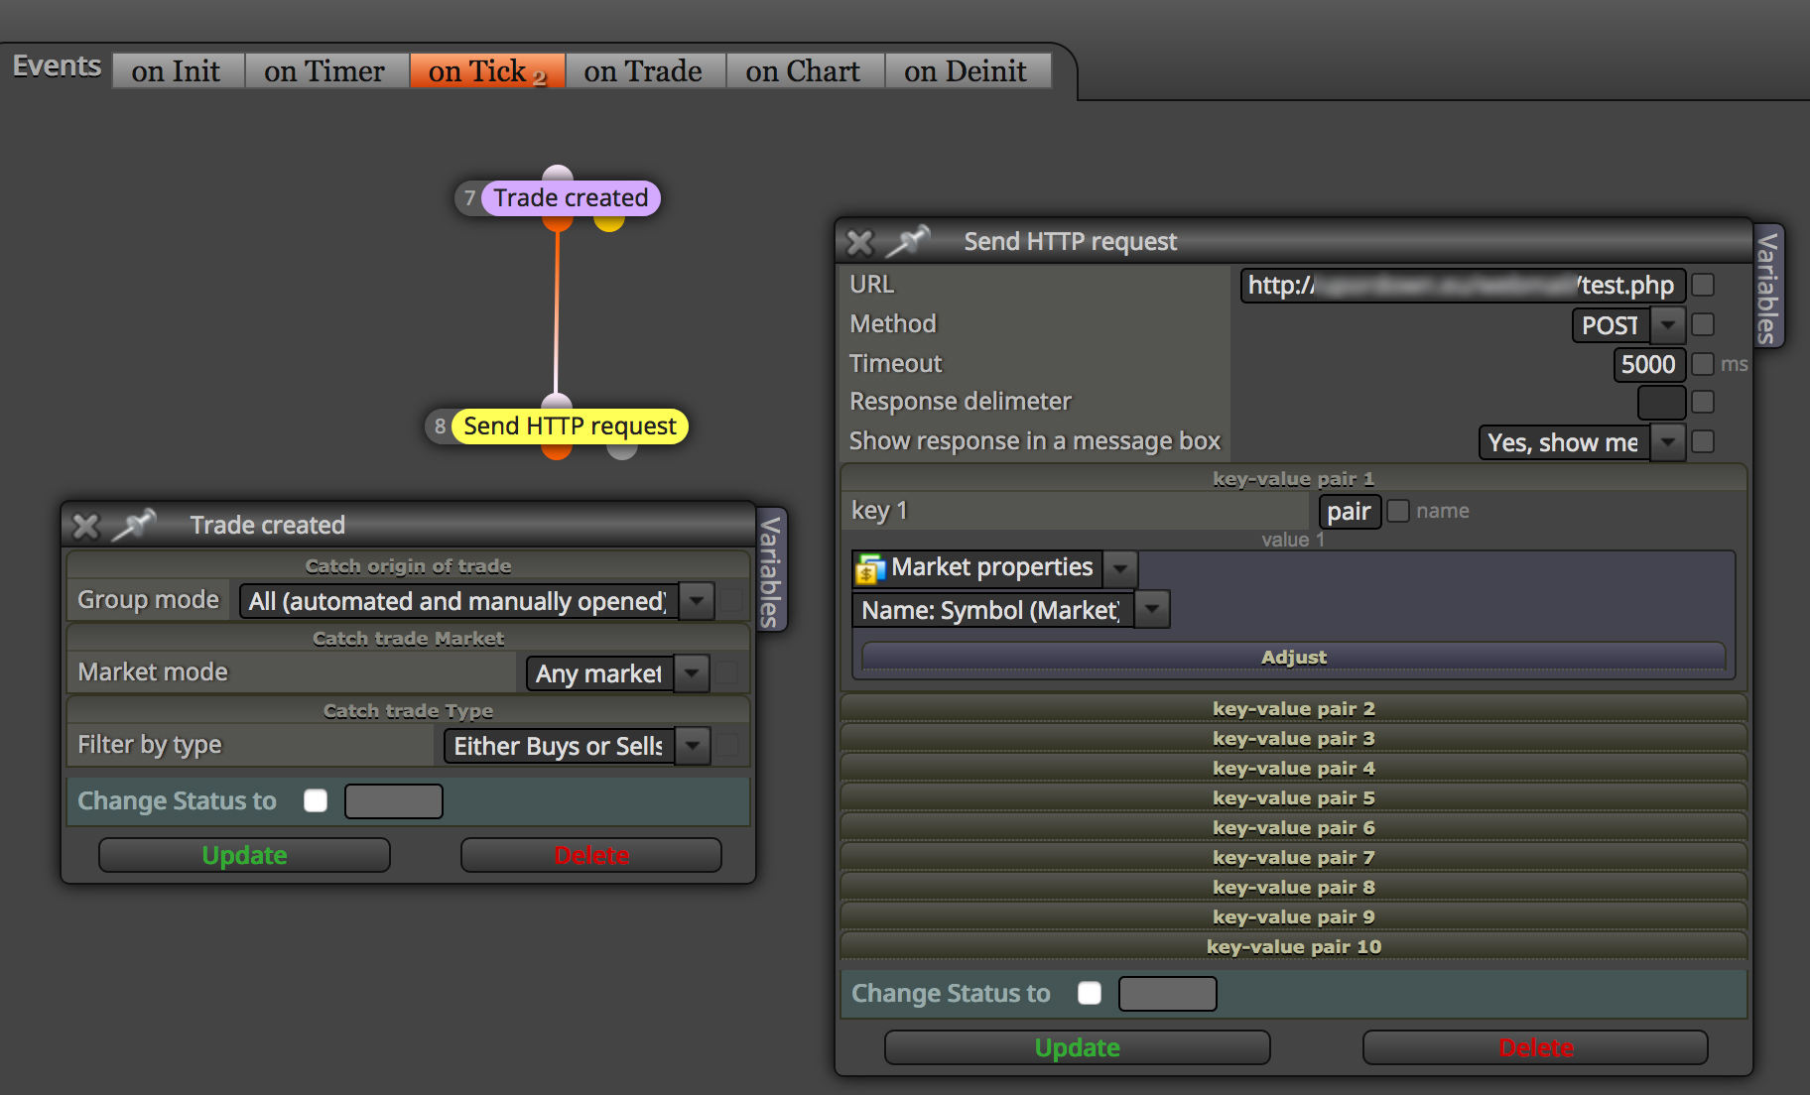Toggle the Filter by type variable checkbox

click(x=727, y=745)
